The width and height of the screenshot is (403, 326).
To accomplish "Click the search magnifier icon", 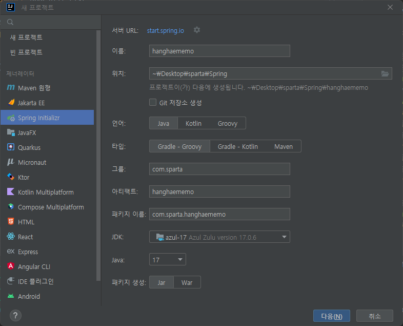I will [10, 22].
